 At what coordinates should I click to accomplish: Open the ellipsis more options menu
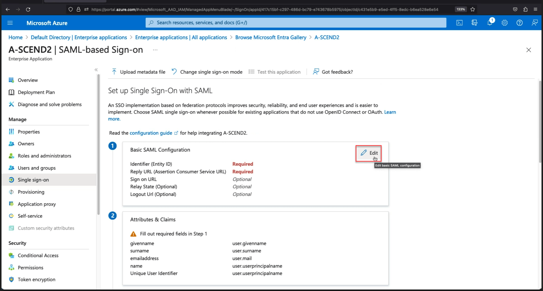click(x=155, y=50)
